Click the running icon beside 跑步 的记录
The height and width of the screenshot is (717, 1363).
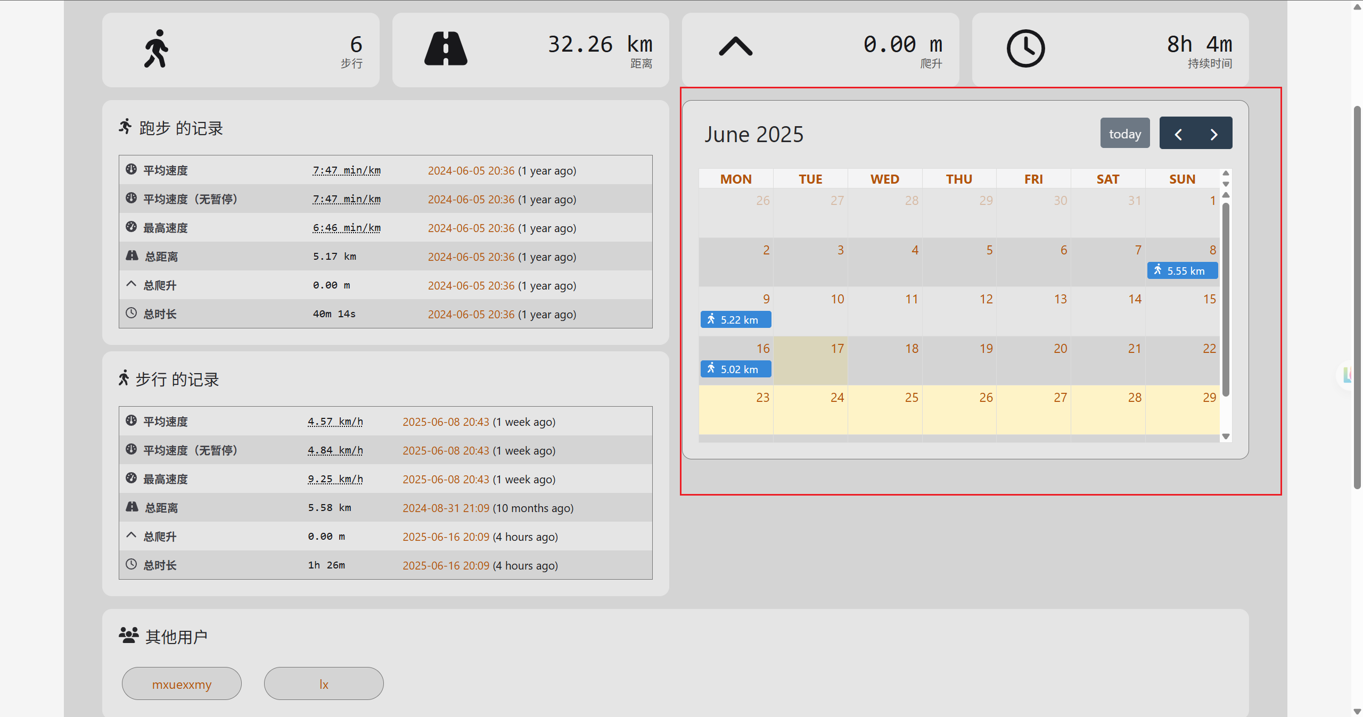click(x=125, y=127)
